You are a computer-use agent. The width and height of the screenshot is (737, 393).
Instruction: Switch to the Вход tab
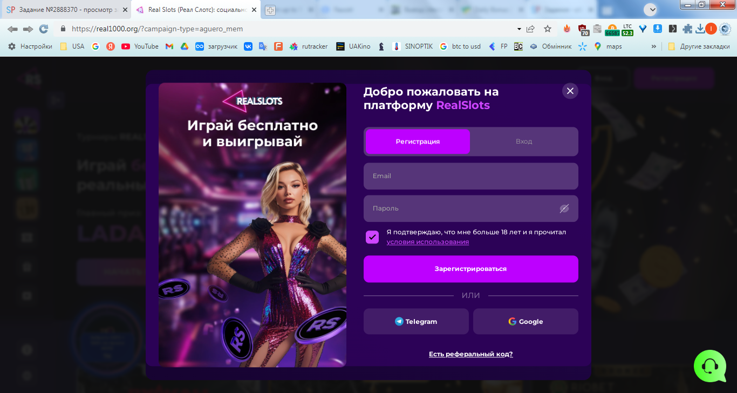(523, 141)
